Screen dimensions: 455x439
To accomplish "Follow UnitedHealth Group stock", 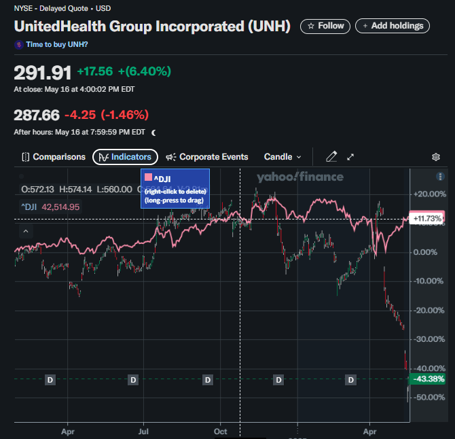I will (325, 26).
